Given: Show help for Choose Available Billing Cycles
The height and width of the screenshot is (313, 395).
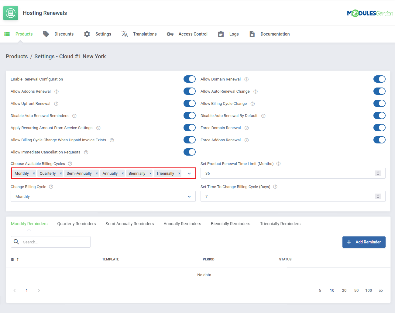Looking at the screenshot, I should tap(70, 163).
